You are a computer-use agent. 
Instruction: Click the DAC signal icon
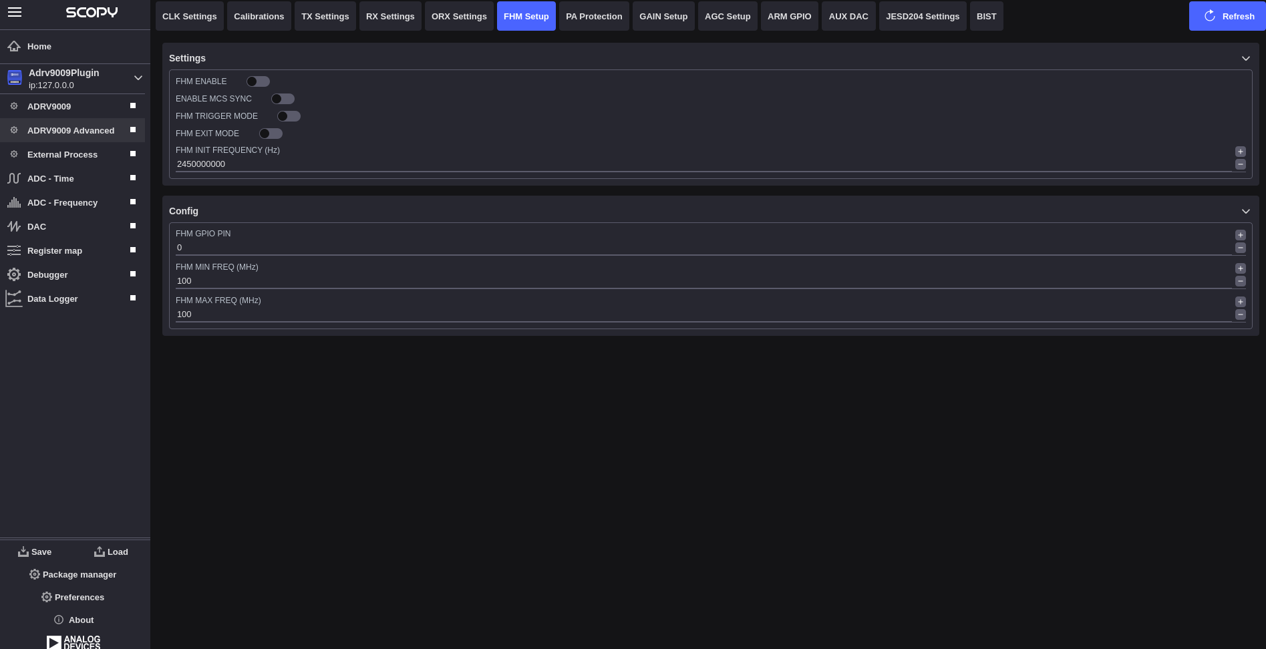point(14,226)
